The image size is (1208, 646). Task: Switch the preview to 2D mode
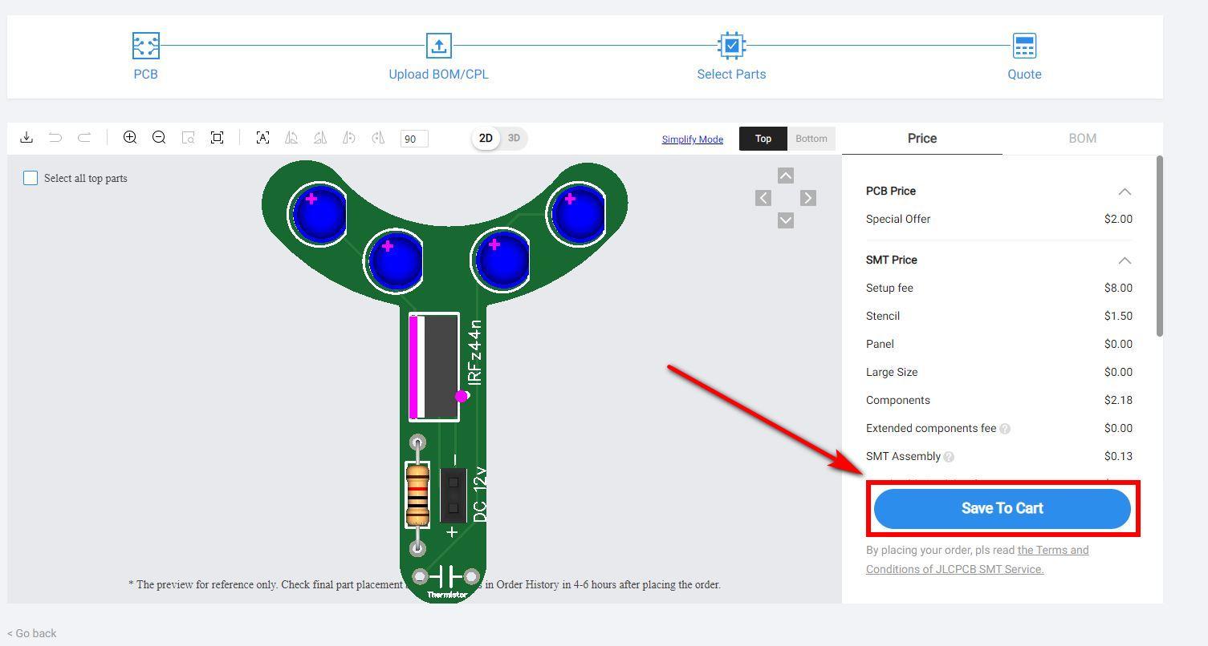(x=486, y=138)
